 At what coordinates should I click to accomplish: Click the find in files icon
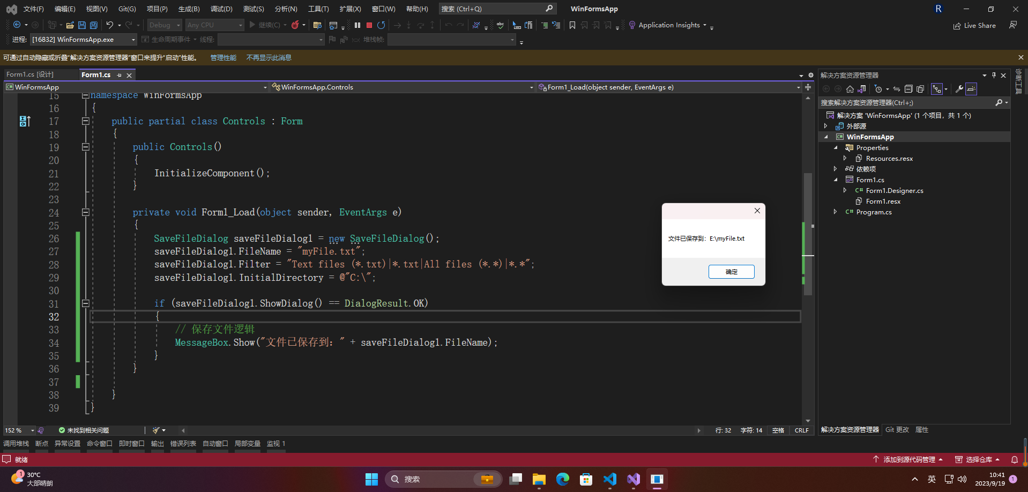click(x=317, y=25)
